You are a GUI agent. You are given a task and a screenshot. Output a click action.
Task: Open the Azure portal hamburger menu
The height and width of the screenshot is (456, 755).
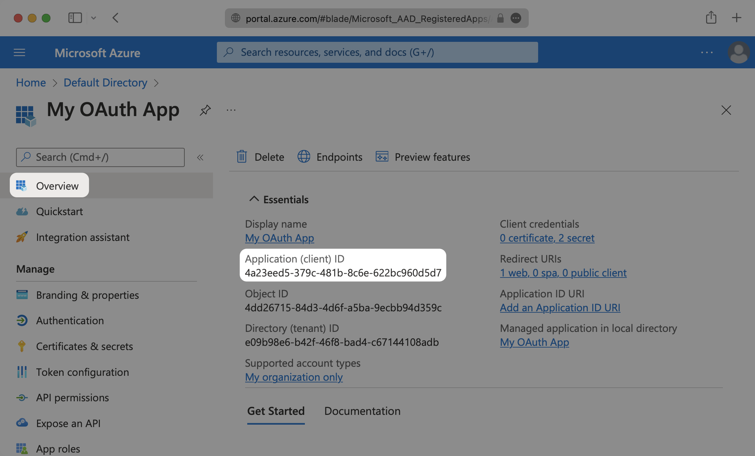[x=20, y=53]
